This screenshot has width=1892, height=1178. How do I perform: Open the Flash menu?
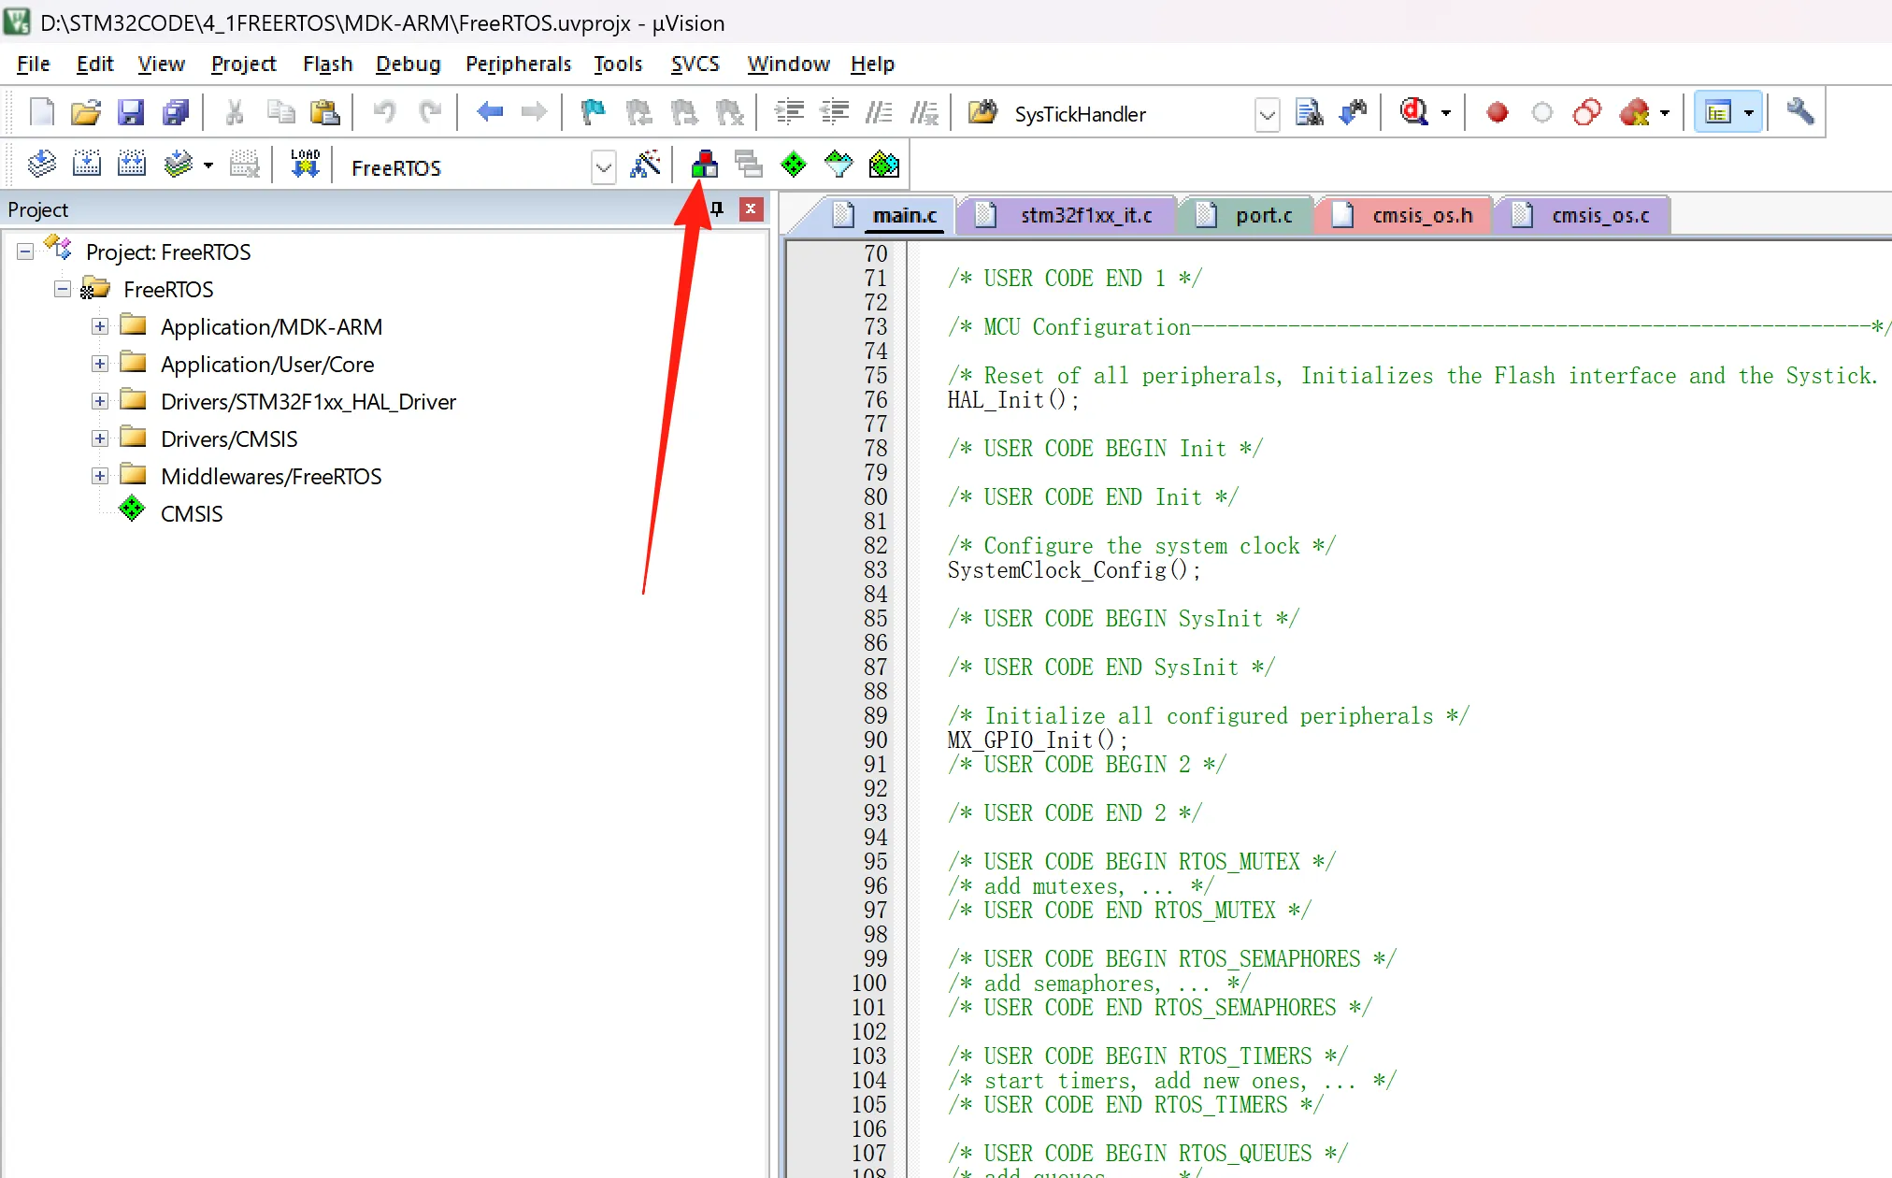(x=327, y=64)
